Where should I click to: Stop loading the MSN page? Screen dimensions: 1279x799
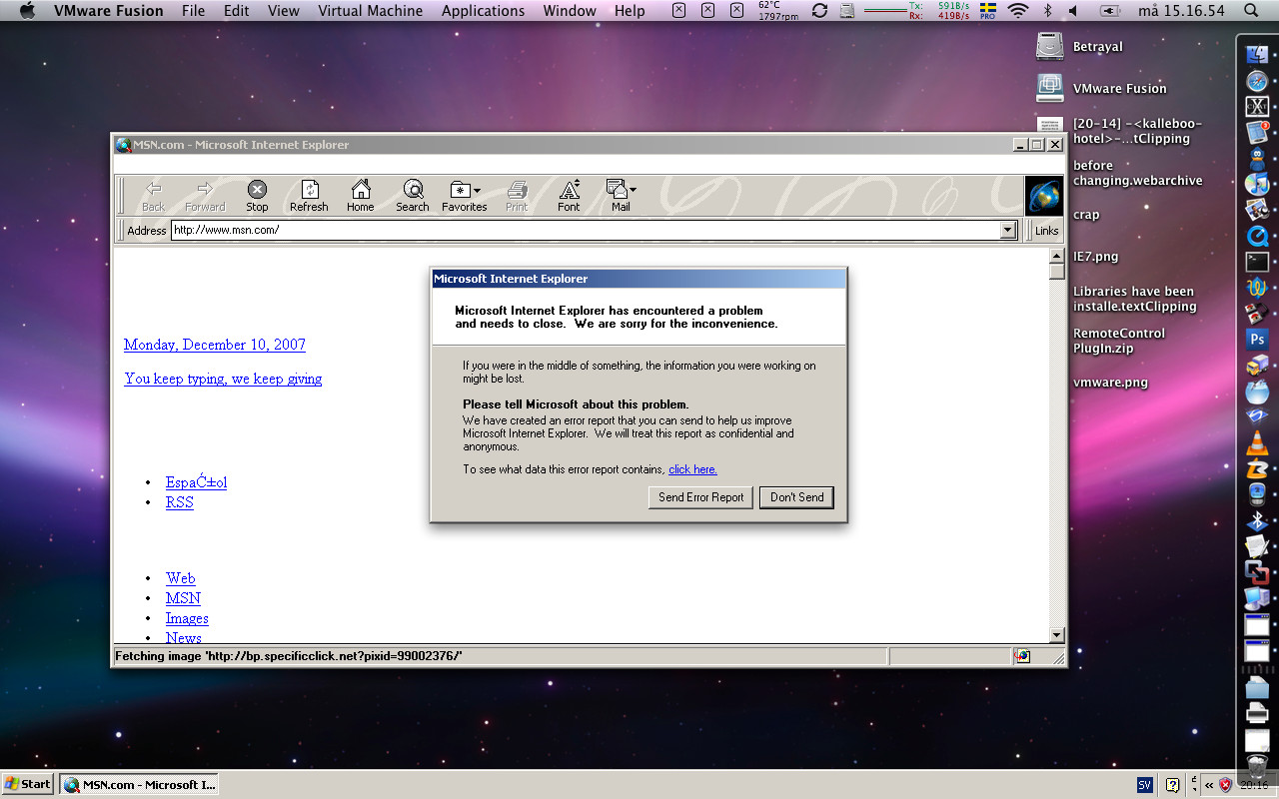pyautogui.click(x=257, y=195)
